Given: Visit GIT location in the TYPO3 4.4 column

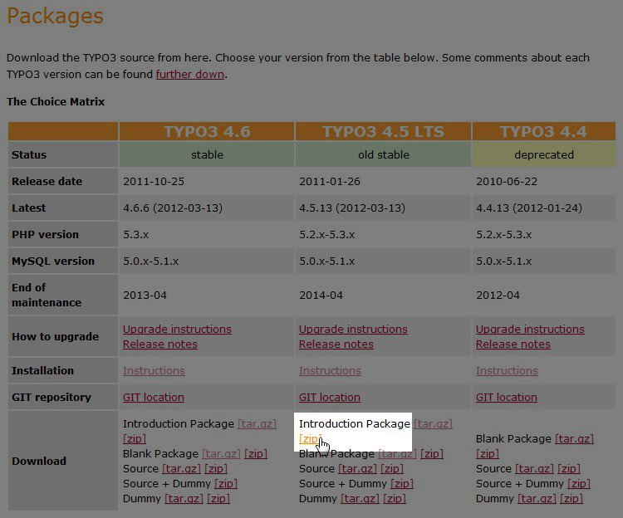Looking at the screenshot, I should tap(506, 398).
